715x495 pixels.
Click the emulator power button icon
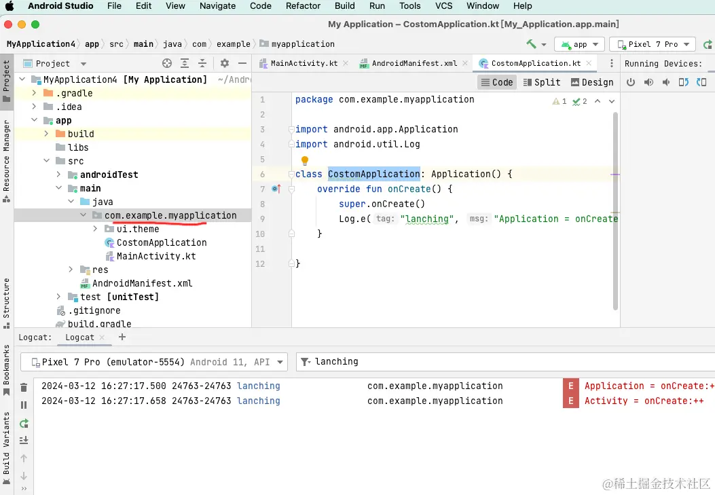click(631, 82)
